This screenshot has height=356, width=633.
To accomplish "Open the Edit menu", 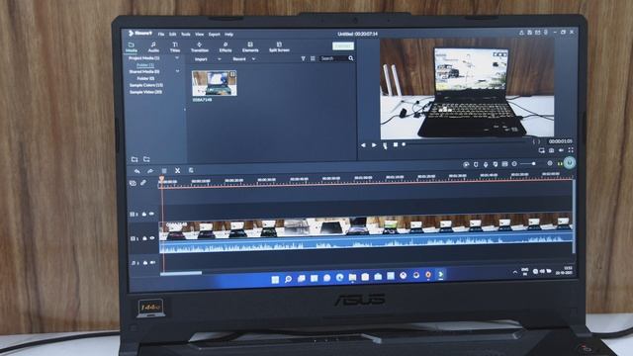I will coord(172,35).
